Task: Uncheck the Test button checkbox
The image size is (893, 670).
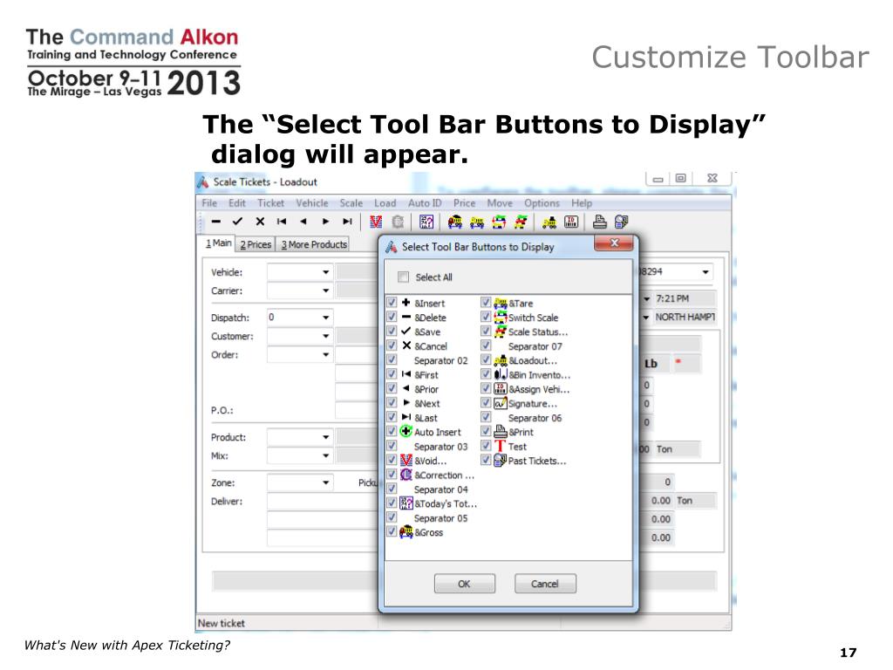Action: pyautogui.click(x=486, y=446)
